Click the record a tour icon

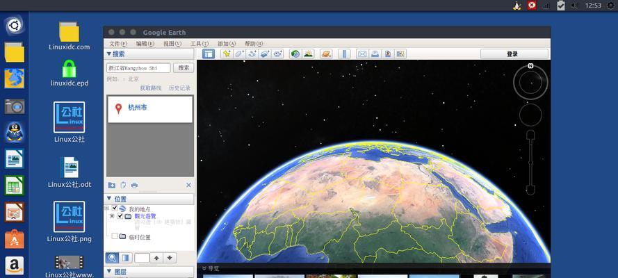pyautogui.click(x=277, y=54)
